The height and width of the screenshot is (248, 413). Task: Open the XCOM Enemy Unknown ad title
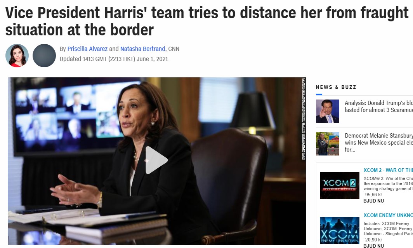coord(388,215)
